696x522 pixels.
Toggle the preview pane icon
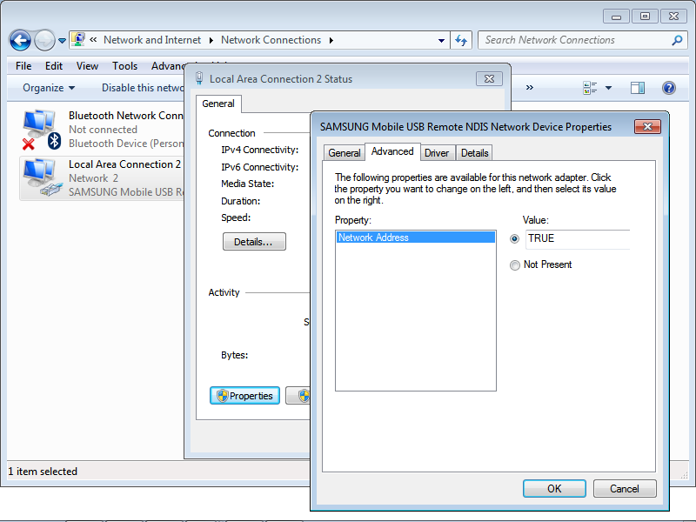[x=638, y=88]
